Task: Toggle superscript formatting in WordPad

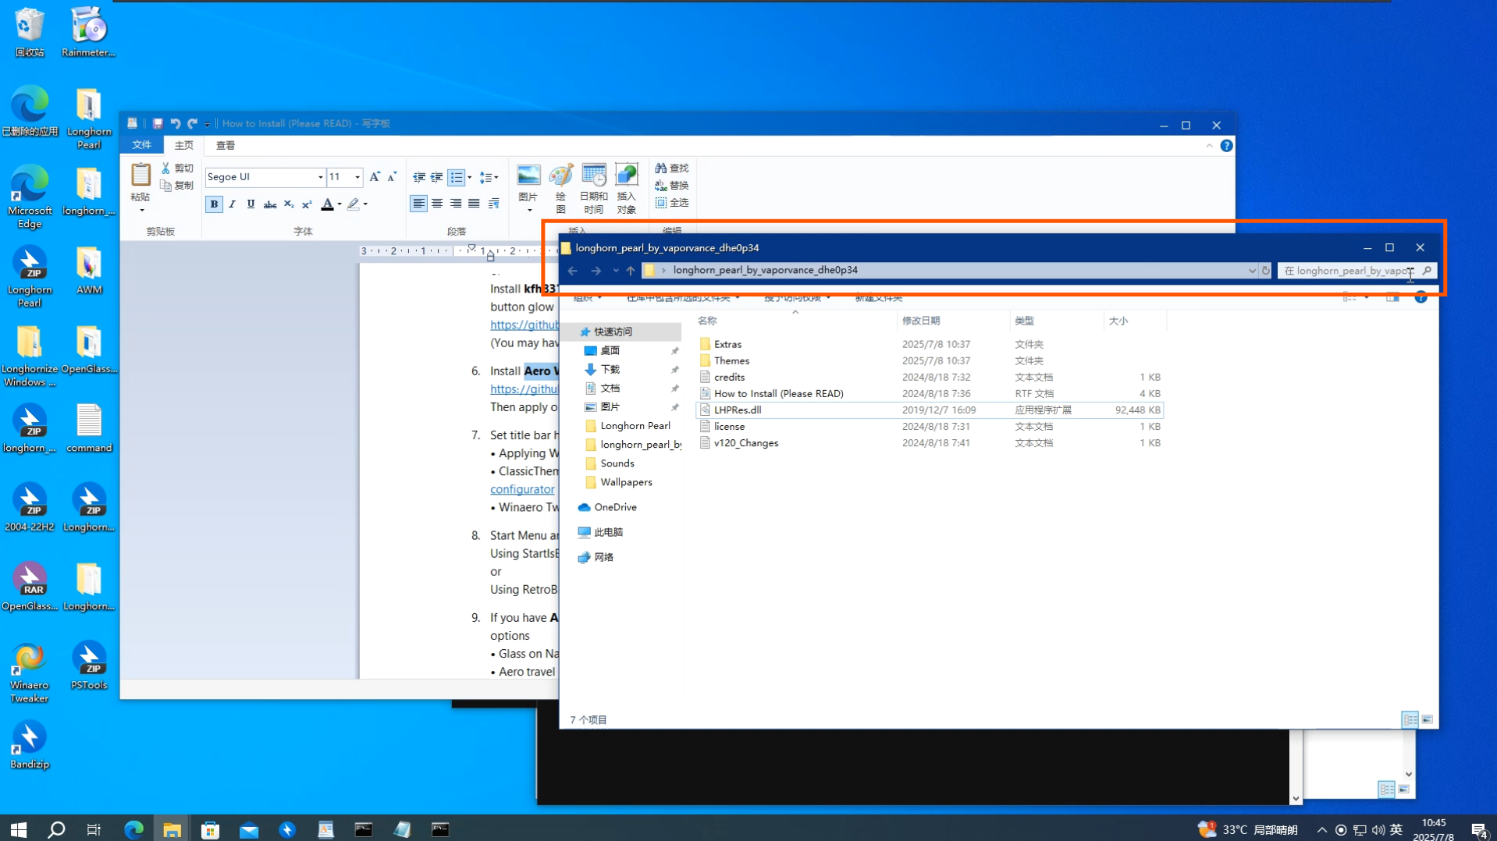Action: point(307,204)
